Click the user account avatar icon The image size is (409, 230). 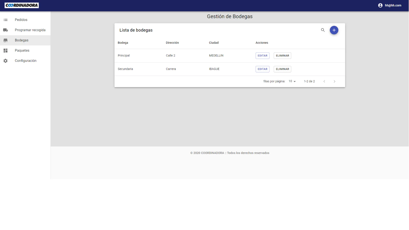[x=380, y=5]
